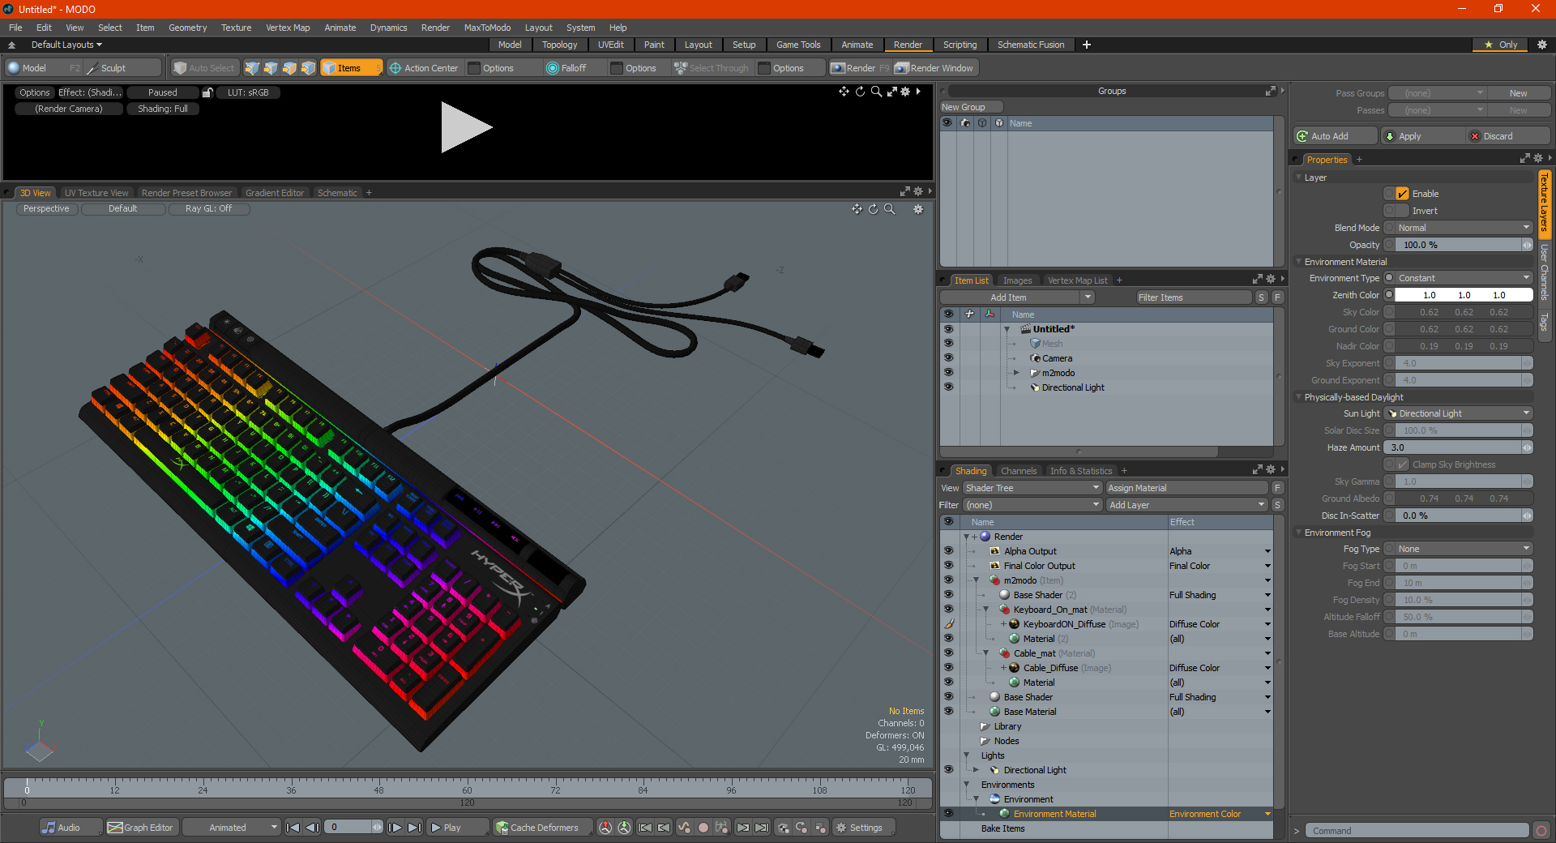This screenshot has width=1556, height=843.
Task: Hide m2modo item in Item List
Action: (x=948, y=373)
